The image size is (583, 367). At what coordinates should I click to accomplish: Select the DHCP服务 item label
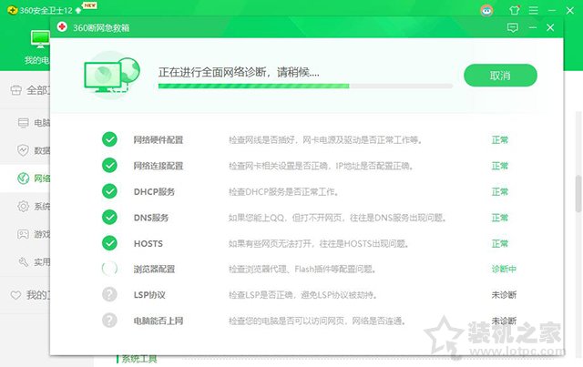154,192
